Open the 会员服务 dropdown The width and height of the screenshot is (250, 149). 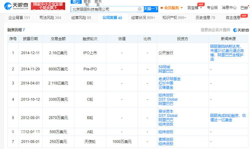[173, 8]
